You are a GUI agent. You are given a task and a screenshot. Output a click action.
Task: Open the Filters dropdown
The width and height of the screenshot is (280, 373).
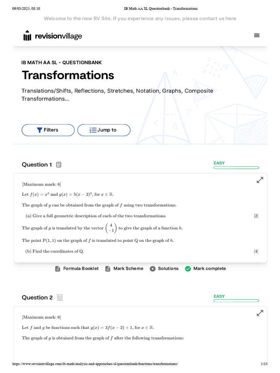pos(48,130)
